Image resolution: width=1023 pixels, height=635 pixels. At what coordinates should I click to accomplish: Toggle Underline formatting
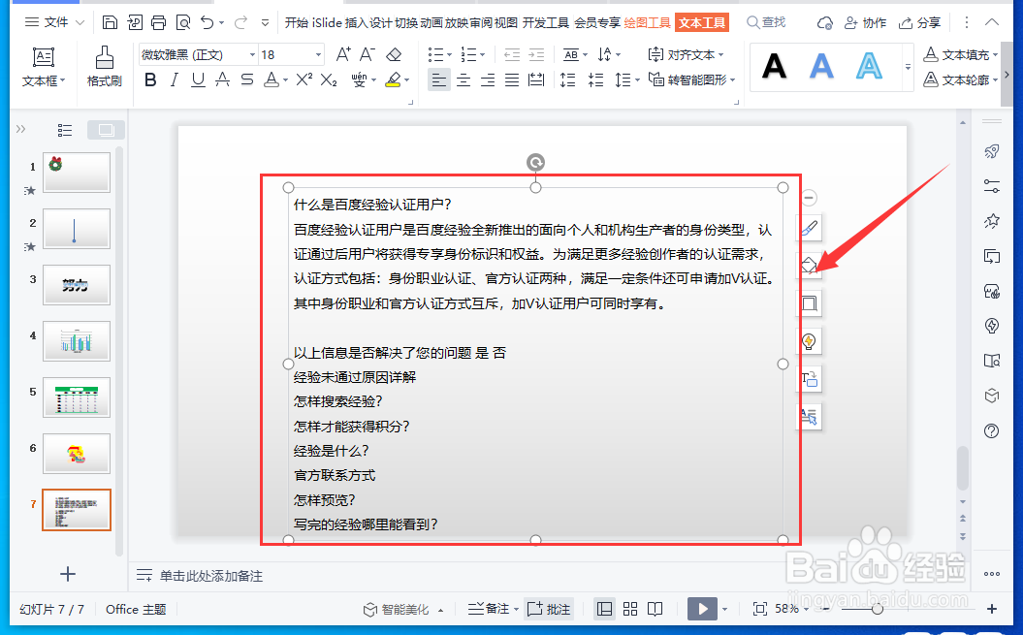[199, 79]
